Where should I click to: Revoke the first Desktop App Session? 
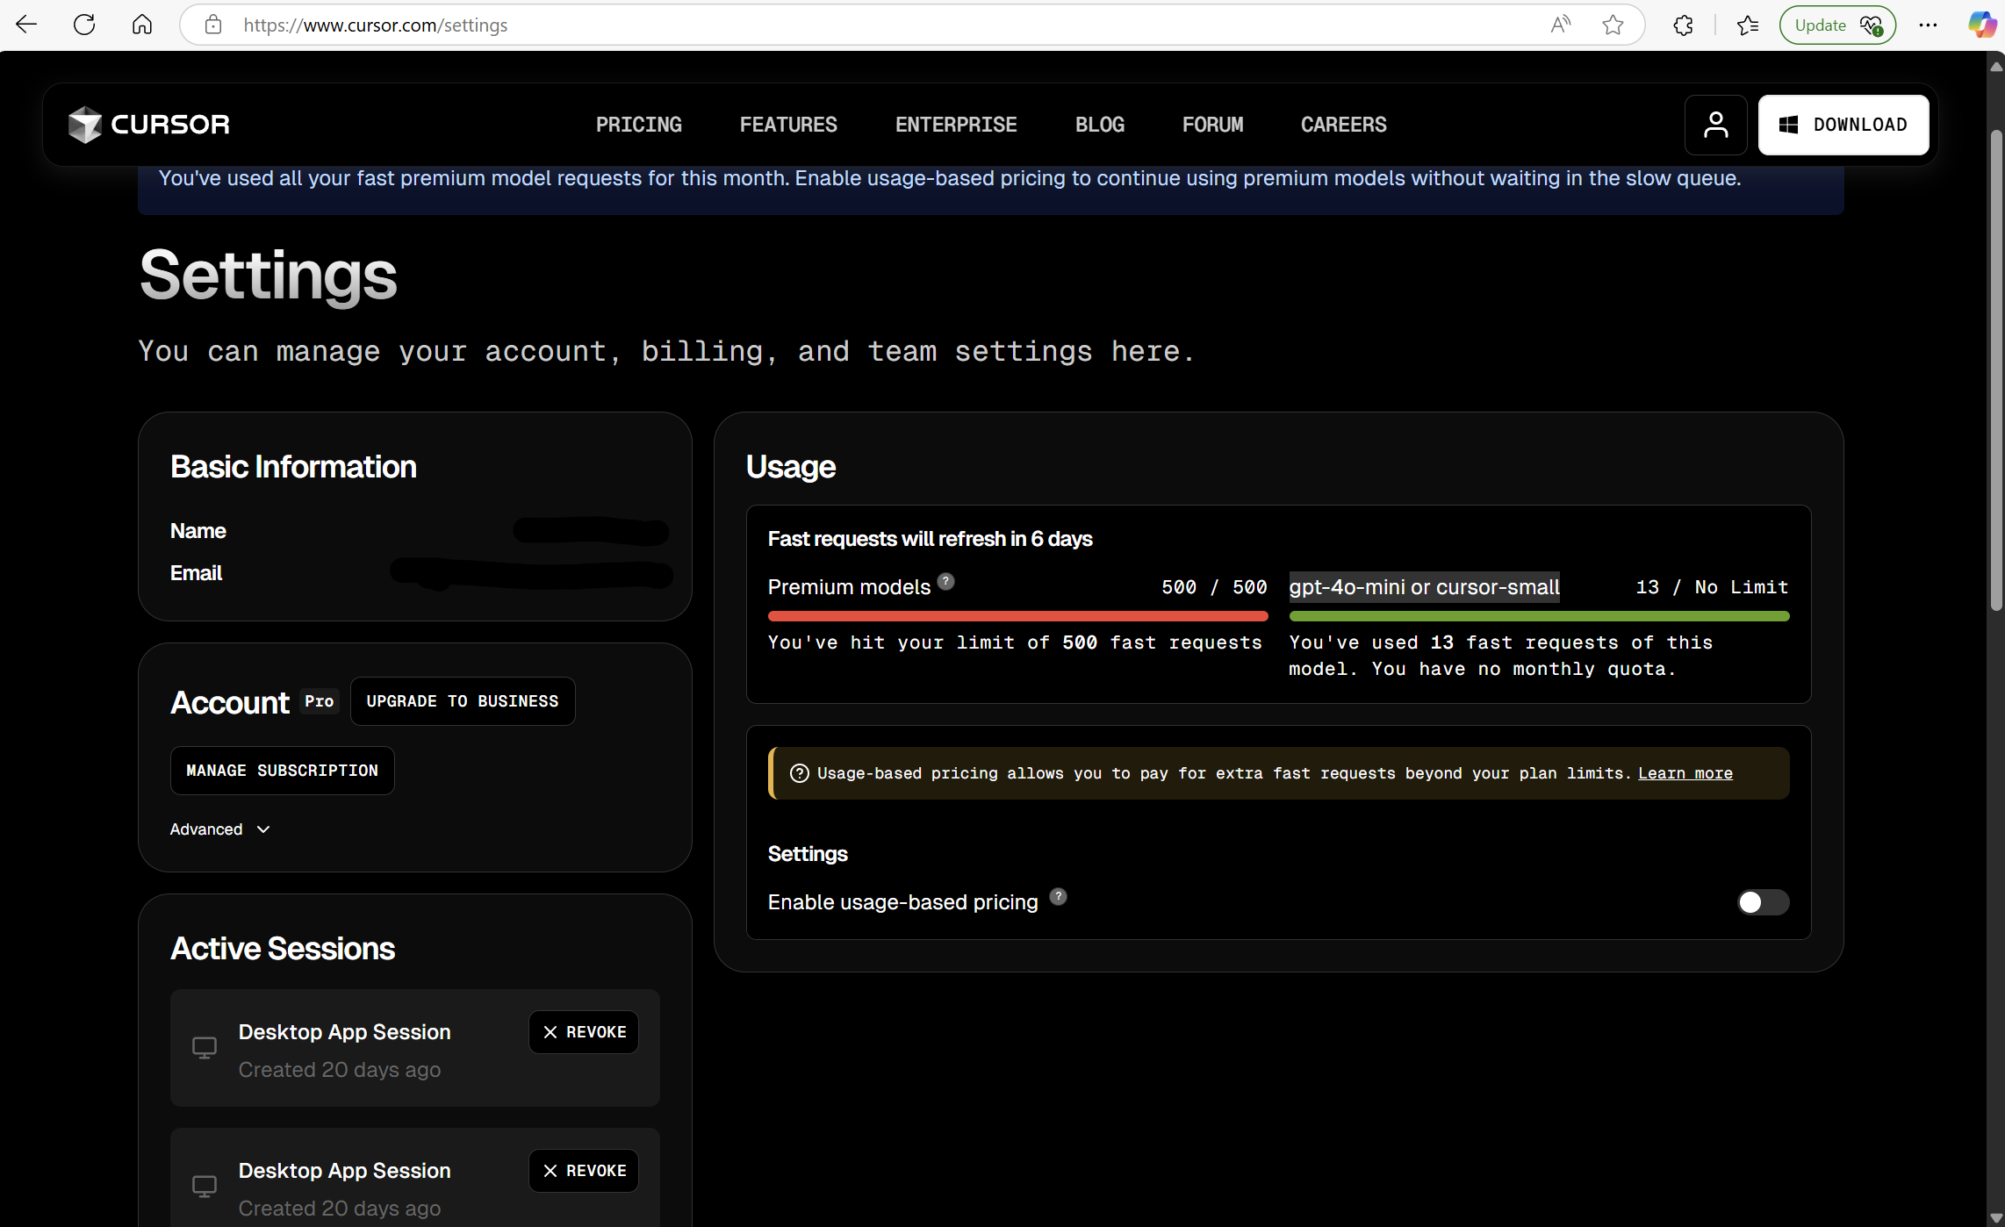pos(584,1032)
